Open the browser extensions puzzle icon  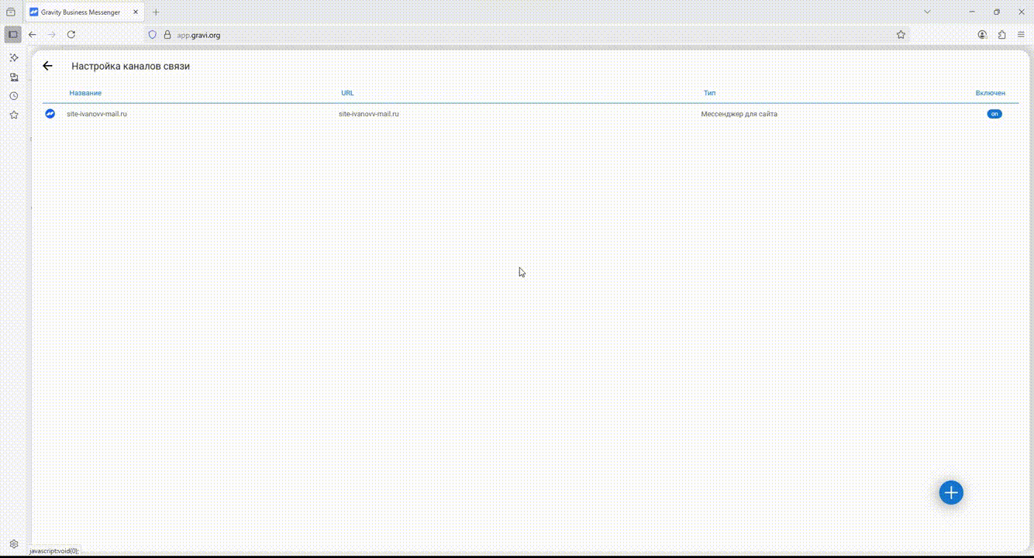tap(1001, 35)
